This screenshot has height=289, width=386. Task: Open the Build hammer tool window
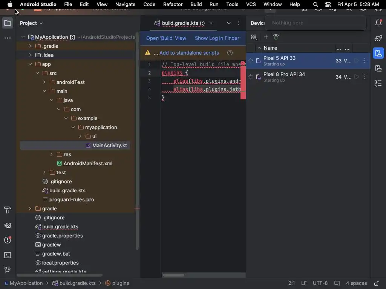click(x=8, y=210)
